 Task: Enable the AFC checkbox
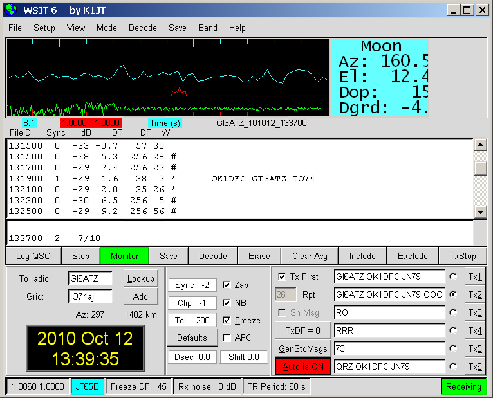[x=227, y=338]
